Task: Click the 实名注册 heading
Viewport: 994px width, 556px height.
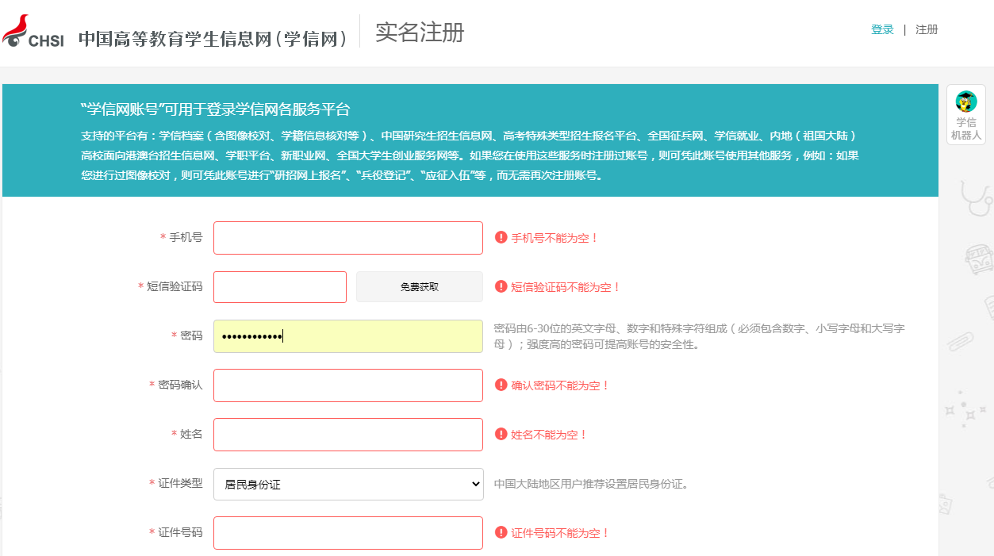Action: [x=420, y=32]
